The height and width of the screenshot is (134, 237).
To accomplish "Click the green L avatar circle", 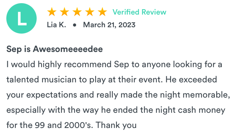I will (21, 18).
